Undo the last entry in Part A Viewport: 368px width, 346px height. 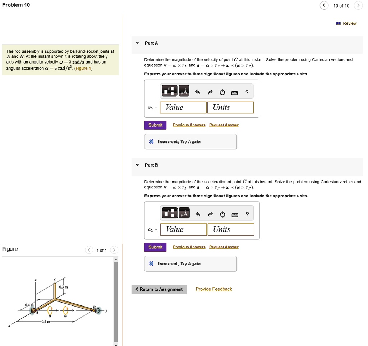click(x=197, y=92)
